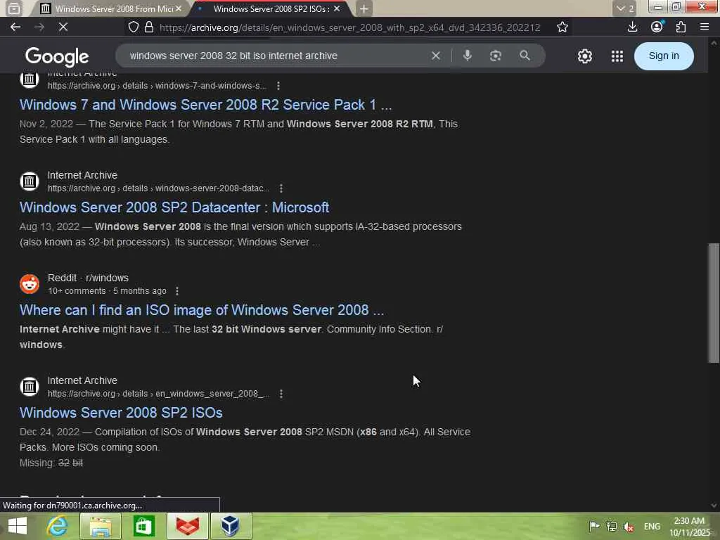720x540 pixels.
Task: Click the scrollbar down arrow
Action: (x=714, y=505)
